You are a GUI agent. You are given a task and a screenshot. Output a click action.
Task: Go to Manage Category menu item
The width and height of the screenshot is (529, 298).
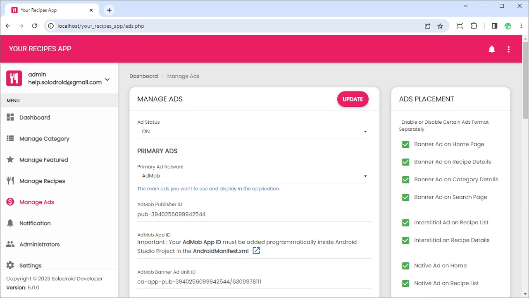pos(44,139)
